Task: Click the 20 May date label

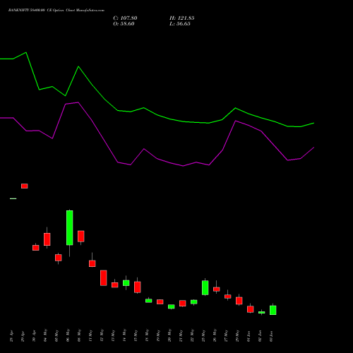Action: (x=169, y=335)
